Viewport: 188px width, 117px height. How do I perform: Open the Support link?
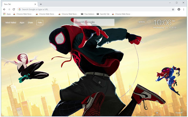tap(179, 113)
